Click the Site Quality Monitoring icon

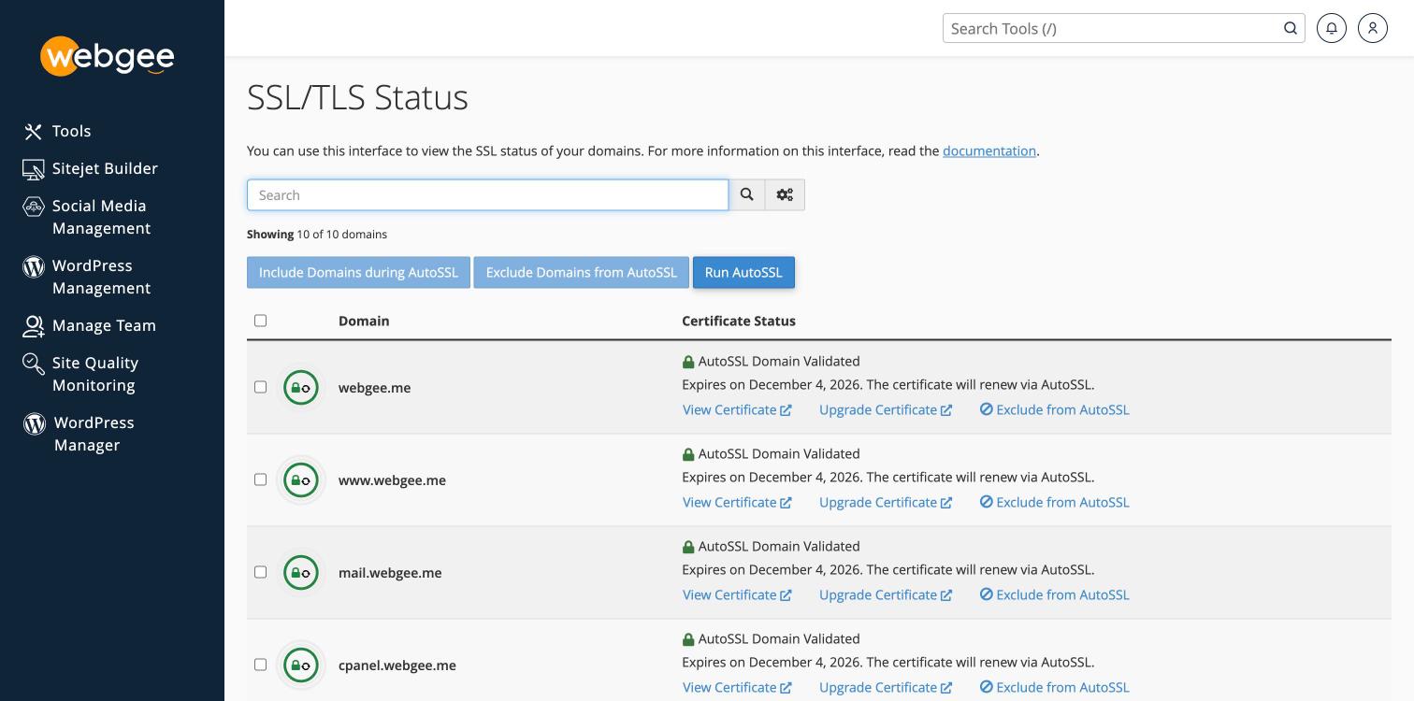tap(34, 364)
